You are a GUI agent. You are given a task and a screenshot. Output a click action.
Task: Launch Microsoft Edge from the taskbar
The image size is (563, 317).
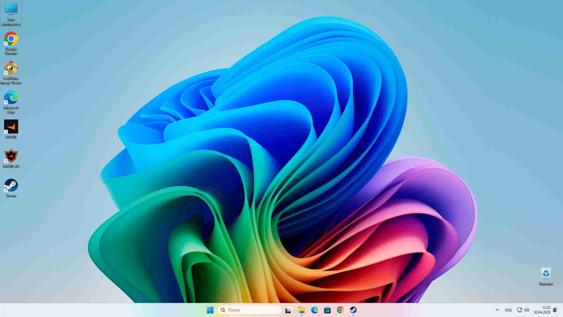(x=314, y=310)
